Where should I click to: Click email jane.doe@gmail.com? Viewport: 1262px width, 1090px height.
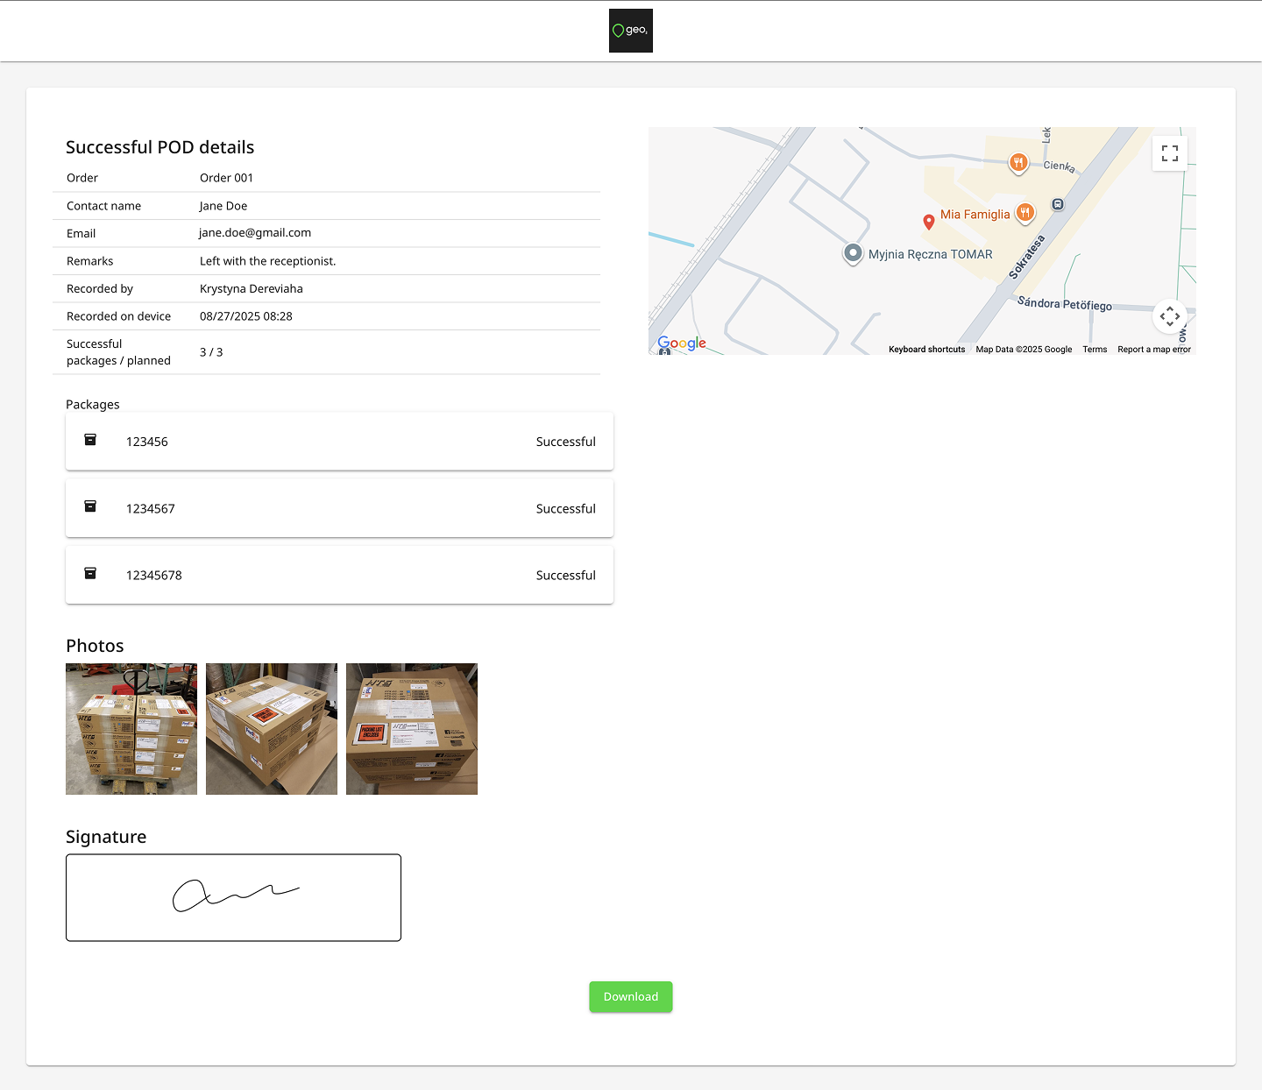pos(255,233)
